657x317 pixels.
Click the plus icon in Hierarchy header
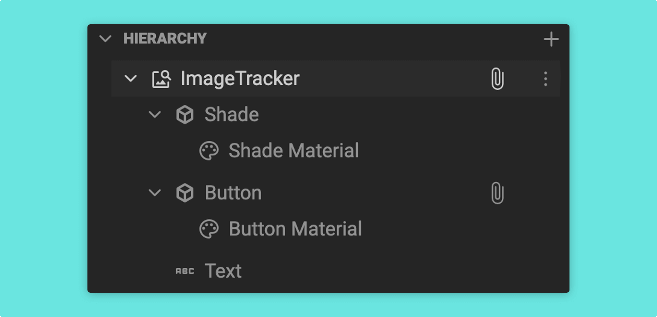(x=551, y=39)
